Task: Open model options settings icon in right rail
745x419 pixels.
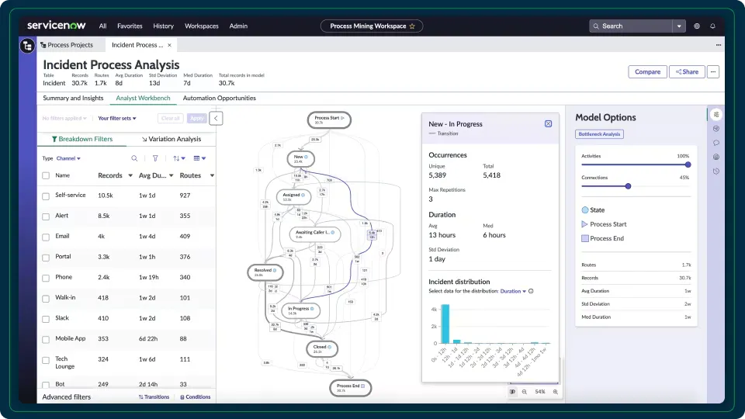Action: pyautogui.click(x=716, y=115)
